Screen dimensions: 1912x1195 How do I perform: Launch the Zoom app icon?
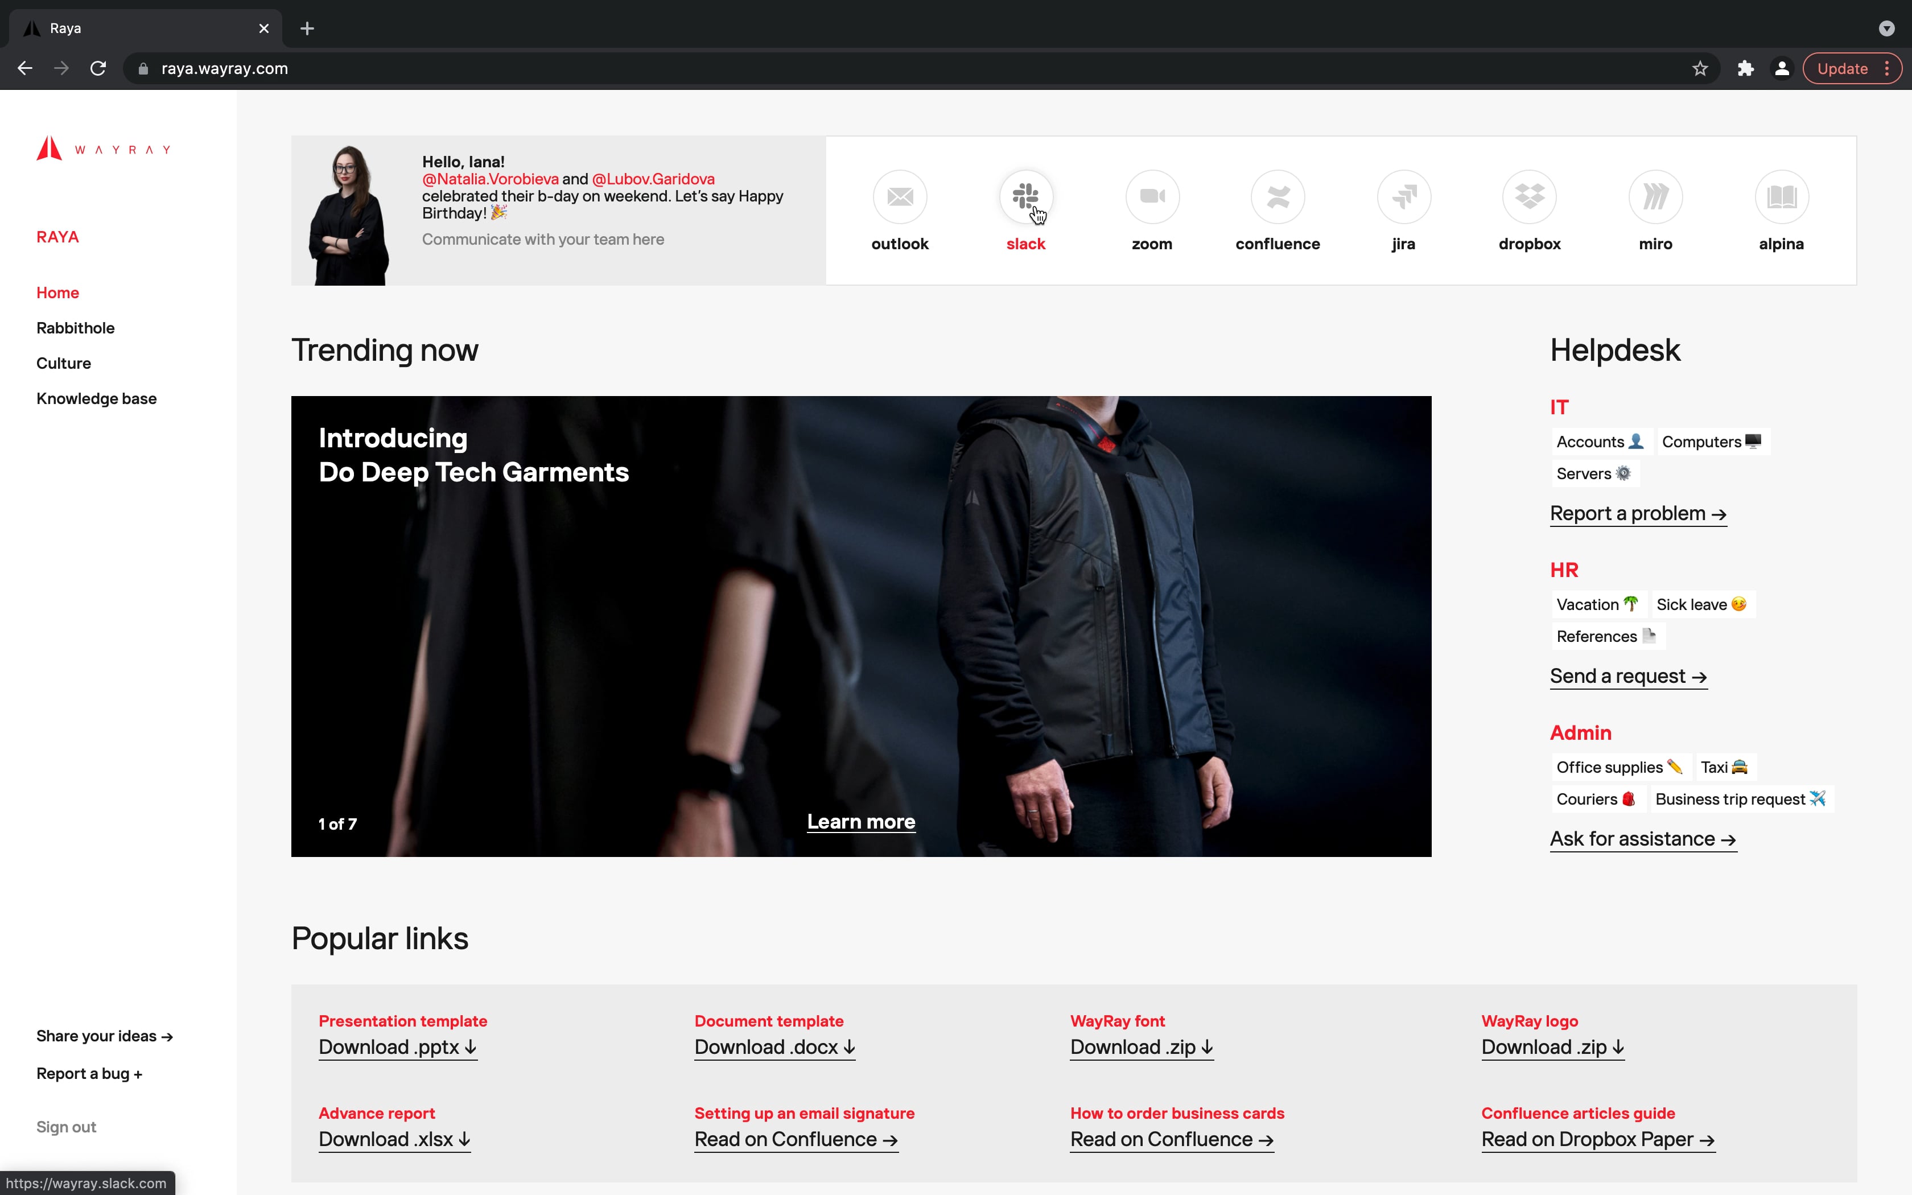click(1152, 197)
